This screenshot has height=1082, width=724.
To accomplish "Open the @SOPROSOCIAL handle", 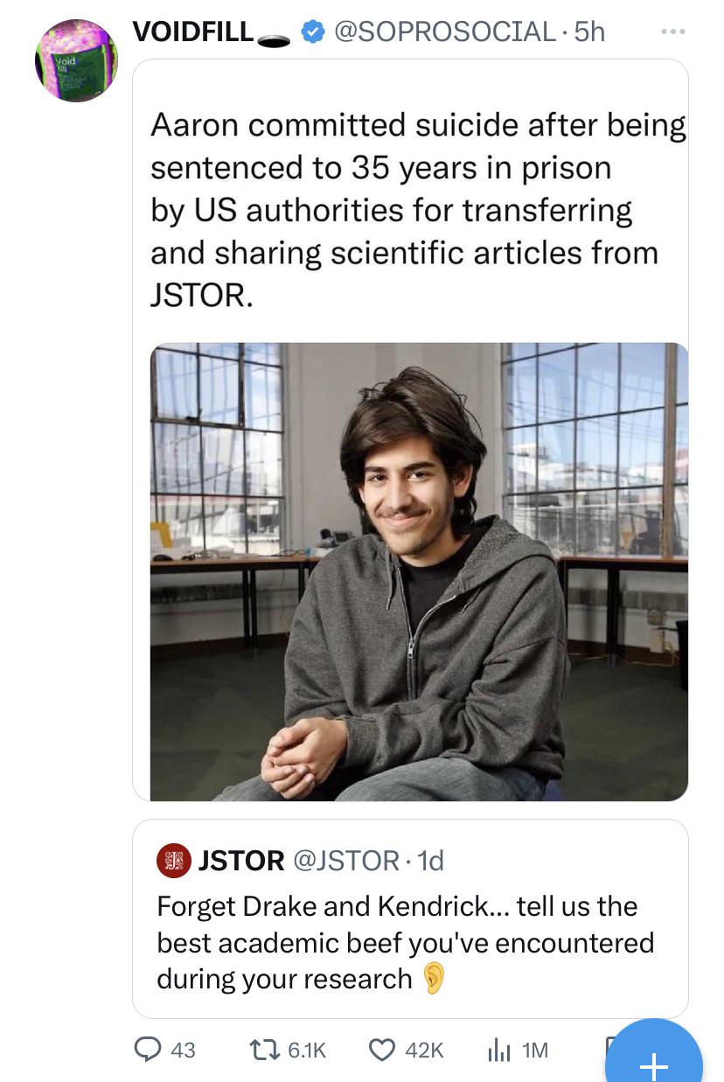I will 446,32.
